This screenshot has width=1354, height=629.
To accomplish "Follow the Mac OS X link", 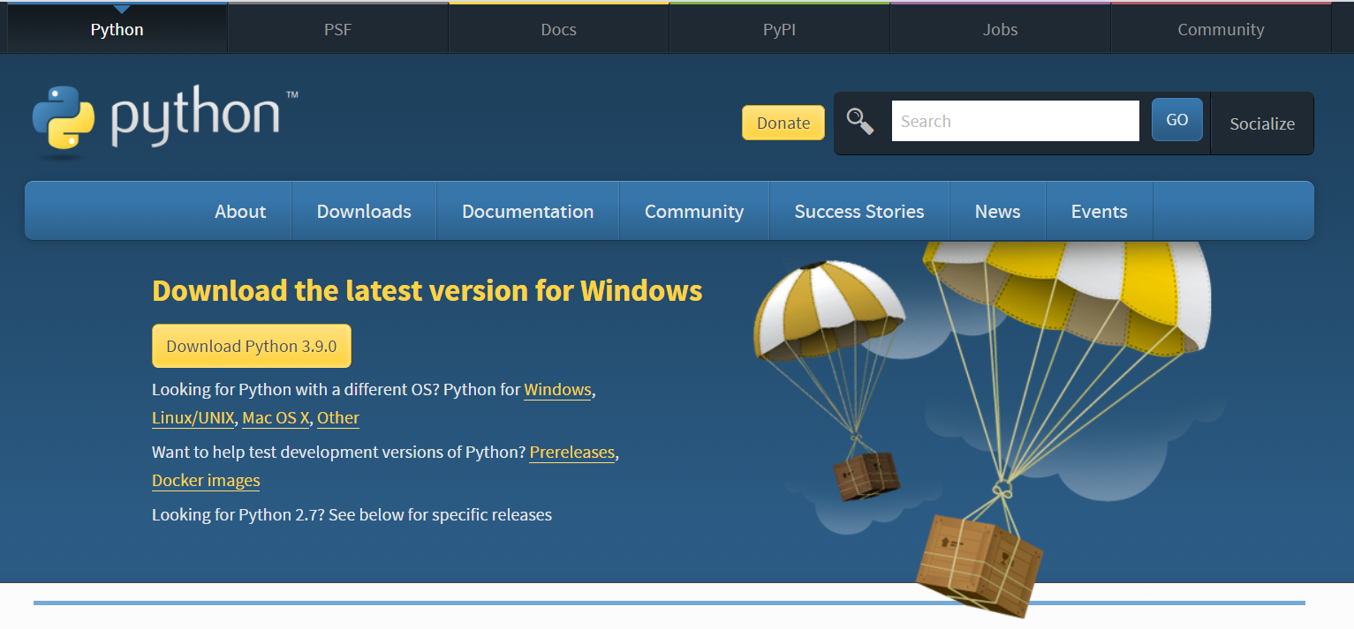I will (x=276, y=417).
